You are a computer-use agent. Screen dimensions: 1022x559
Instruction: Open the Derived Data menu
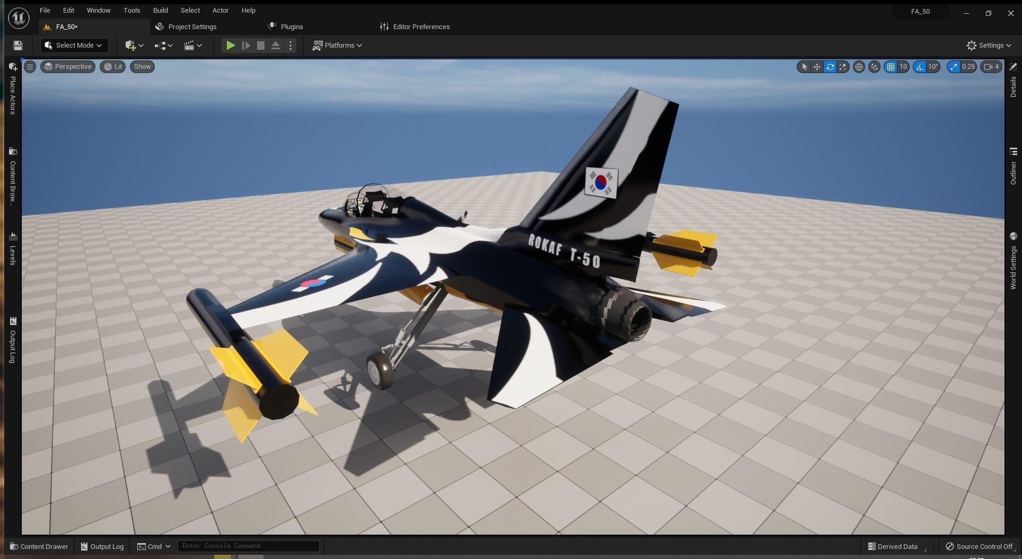click(x=897, y=546)
